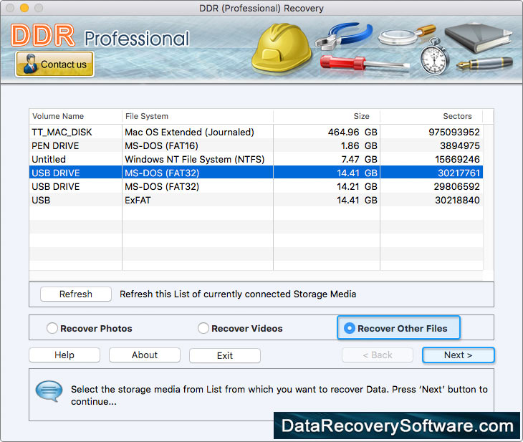Sort by File System column header
Screen dimensions: 523x442
(x=198, y=116)
